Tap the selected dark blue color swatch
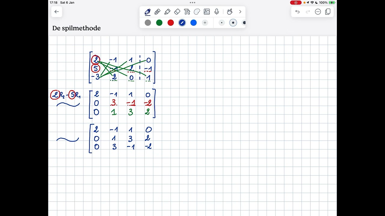Screen dimensions: 385x216 point(182,23)
